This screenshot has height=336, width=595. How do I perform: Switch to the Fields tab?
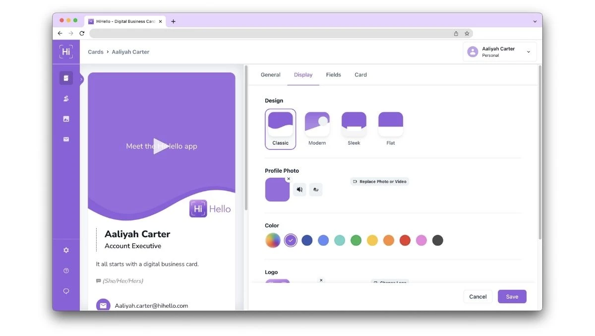(x=333, y=74)
